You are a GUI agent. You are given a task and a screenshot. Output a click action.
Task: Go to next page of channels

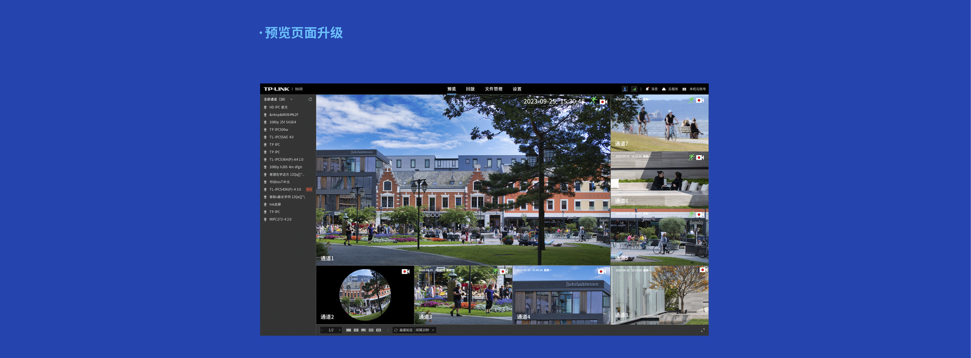[x=339, y=330]
